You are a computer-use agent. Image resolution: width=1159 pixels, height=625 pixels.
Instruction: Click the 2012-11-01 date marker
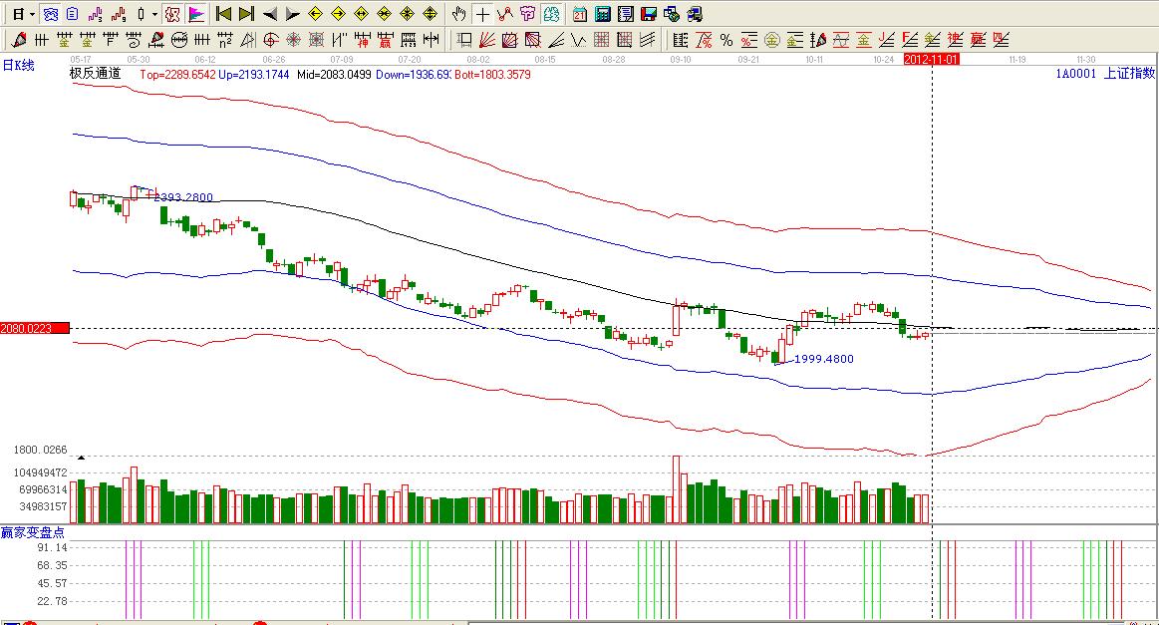(x=930, y=60)
